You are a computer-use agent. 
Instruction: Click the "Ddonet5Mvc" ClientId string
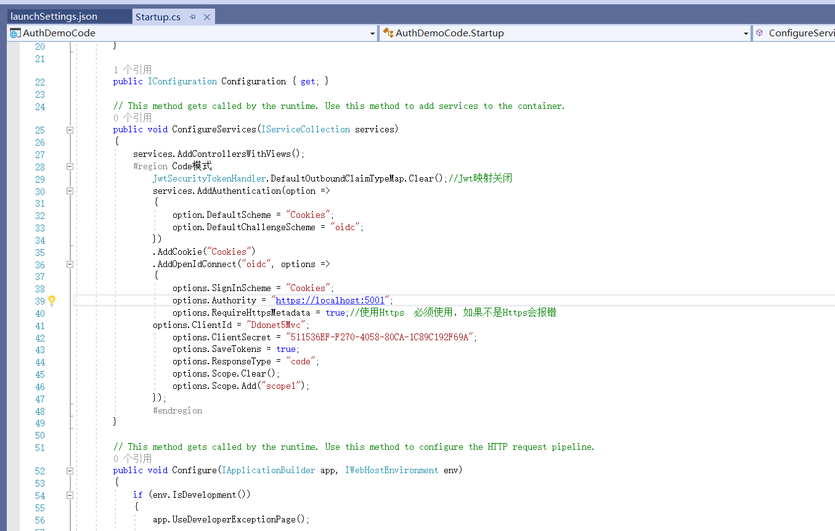(x=277, y=325)
